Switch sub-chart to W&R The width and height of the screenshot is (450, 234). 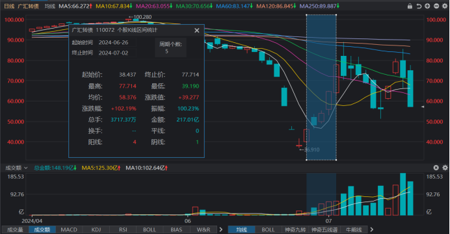(203, 229)
